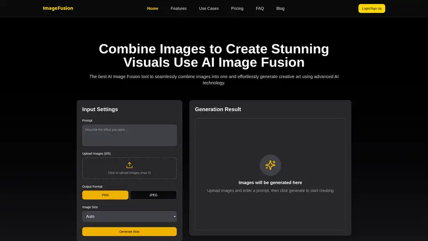The width and height of the screenshot is (428, 241).
Task: Visit the Blog link
Action: pyautogui.click(x=280, y=8)
